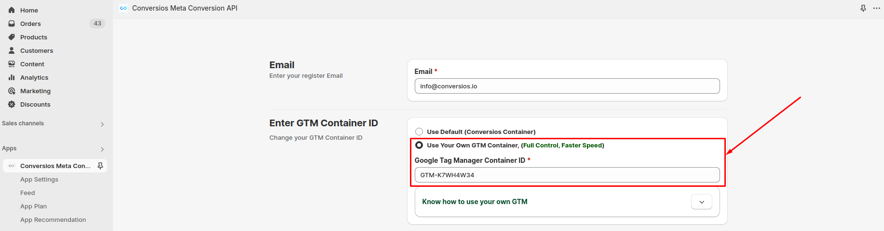Viewport: 884px width, 231px height.
Task: Click the Google Tag Manager Container ID field
Action: [x=567, y=175]
